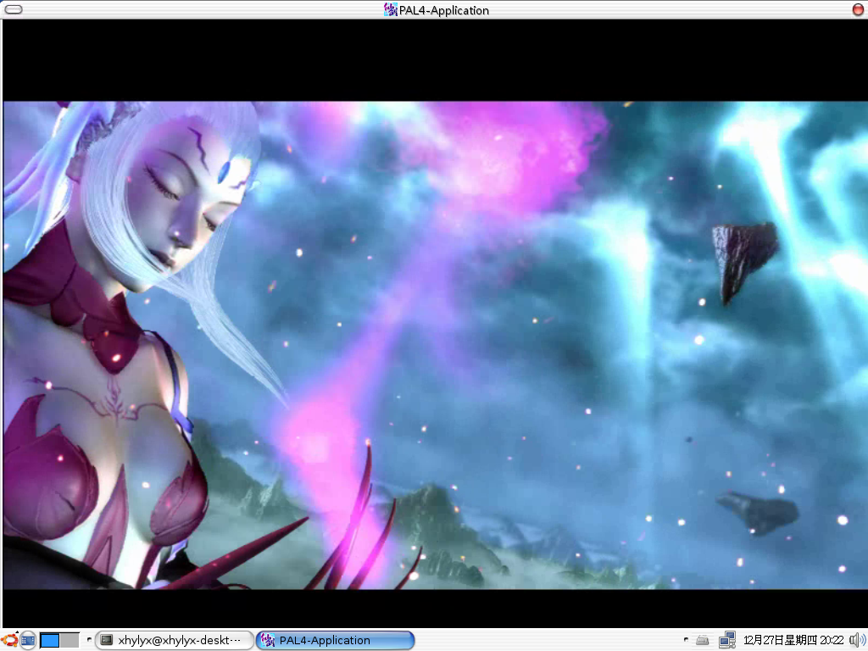The height and width of the screenshot is (651, 868).
Task: Click the 12月27日星期四 20:22 clock
Action: tap(793, 641)
